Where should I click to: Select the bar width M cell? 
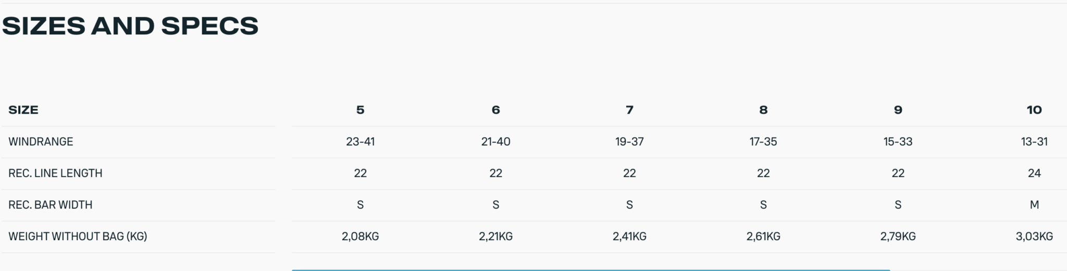pos(1034,205)
